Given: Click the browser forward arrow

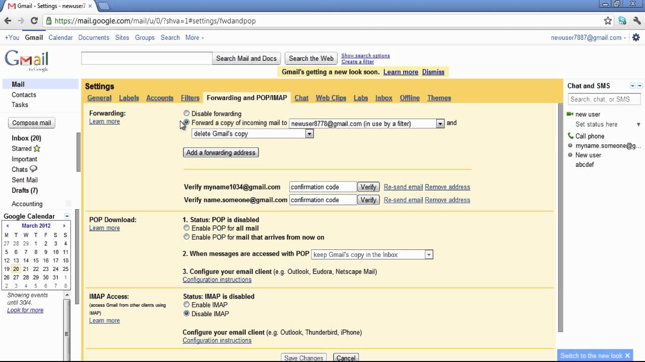Looking at the screenshot, I should (21, 21).
